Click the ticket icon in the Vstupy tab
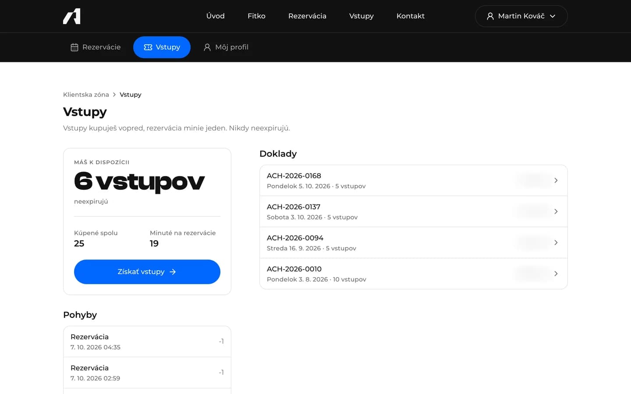 click(148, 47)
